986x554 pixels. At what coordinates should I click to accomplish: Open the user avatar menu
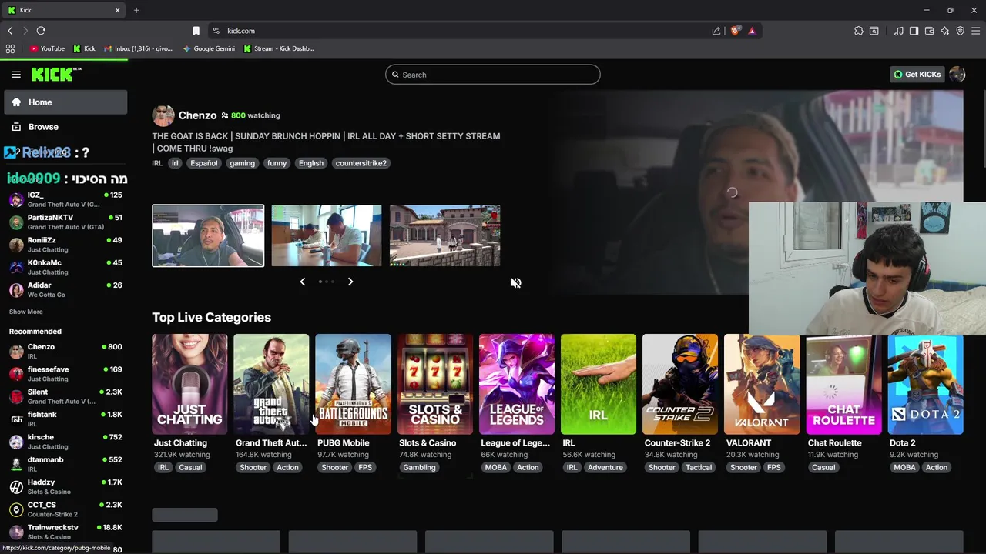[957, 75]
